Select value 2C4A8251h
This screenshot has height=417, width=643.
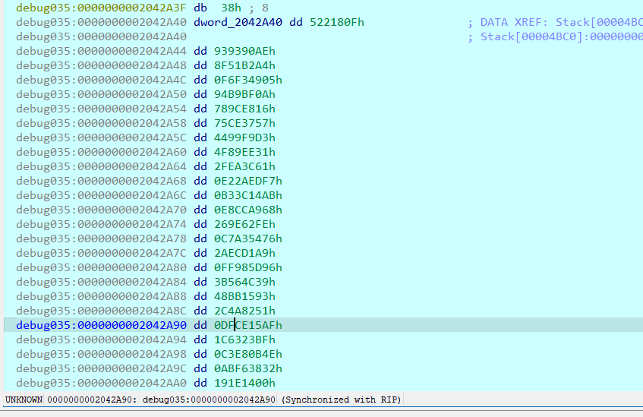pos(244,311)
